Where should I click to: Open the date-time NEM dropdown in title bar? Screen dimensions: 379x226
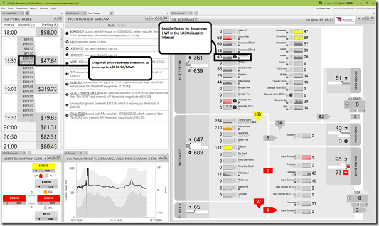[x=340, y=3]
